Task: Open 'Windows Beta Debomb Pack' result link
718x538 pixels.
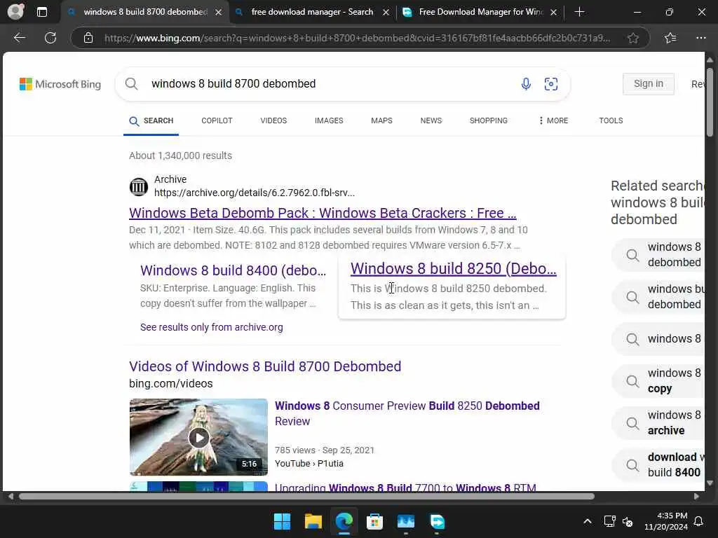Action: click(x=323, y=213)
